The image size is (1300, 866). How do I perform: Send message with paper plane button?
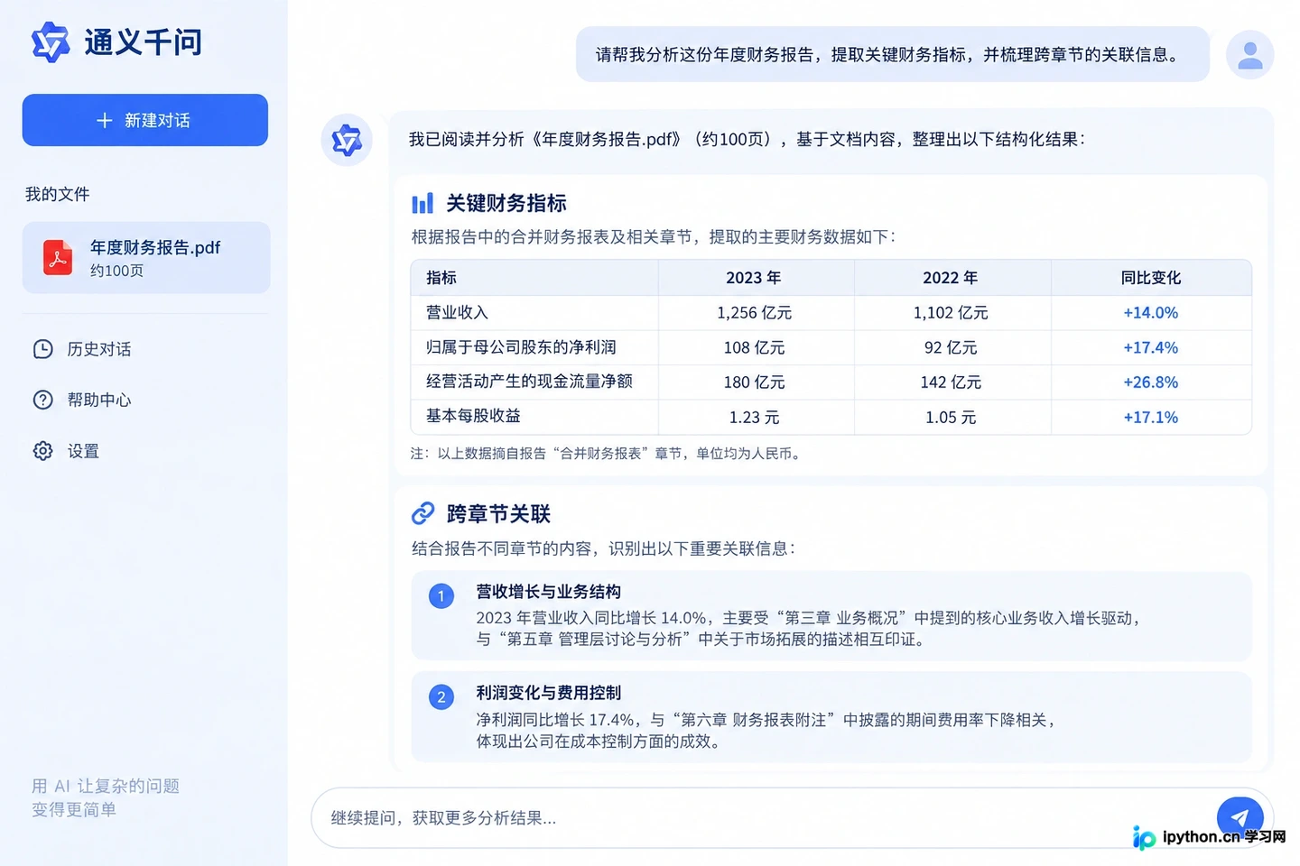[1240, 817]
